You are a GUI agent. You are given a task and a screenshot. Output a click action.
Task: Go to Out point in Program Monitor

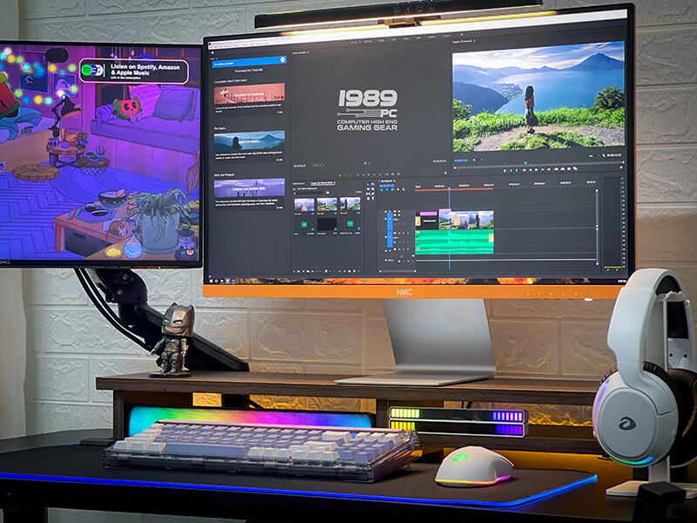coord(549,169)
